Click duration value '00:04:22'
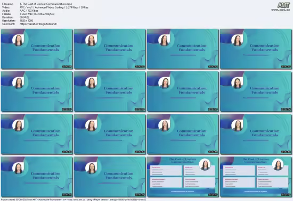 [25, 18]
